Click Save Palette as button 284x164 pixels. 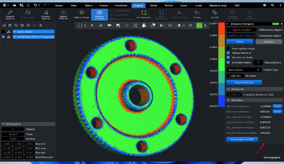coord(244,83)
